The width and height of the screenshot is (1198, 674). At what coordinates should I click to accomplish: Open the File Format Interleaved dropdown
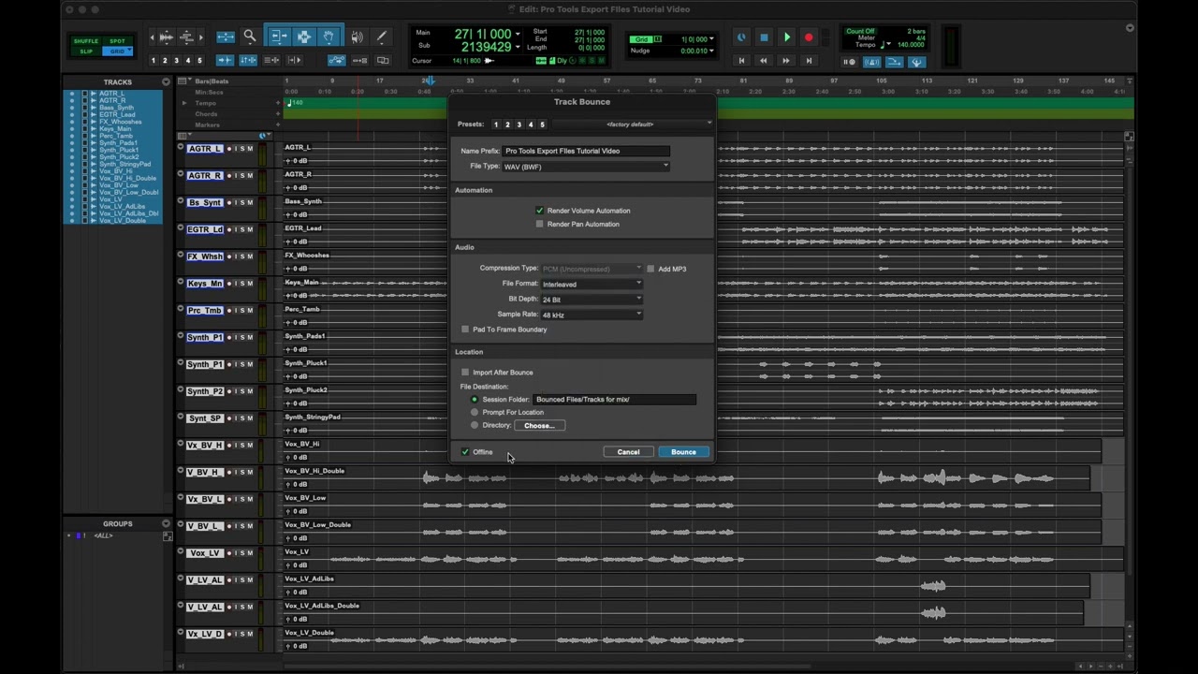pyautogui.click(x=592, y=284)
